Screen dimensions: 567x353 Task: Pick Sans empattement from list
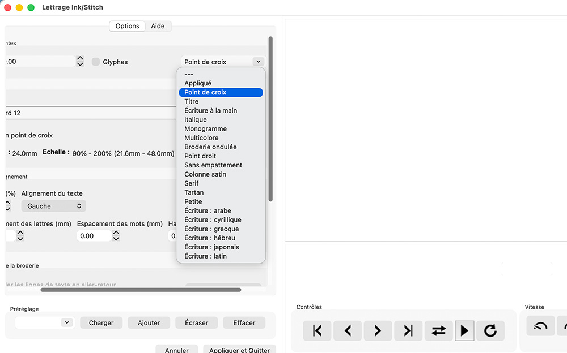pyautogui.click(x=221, y=165)
